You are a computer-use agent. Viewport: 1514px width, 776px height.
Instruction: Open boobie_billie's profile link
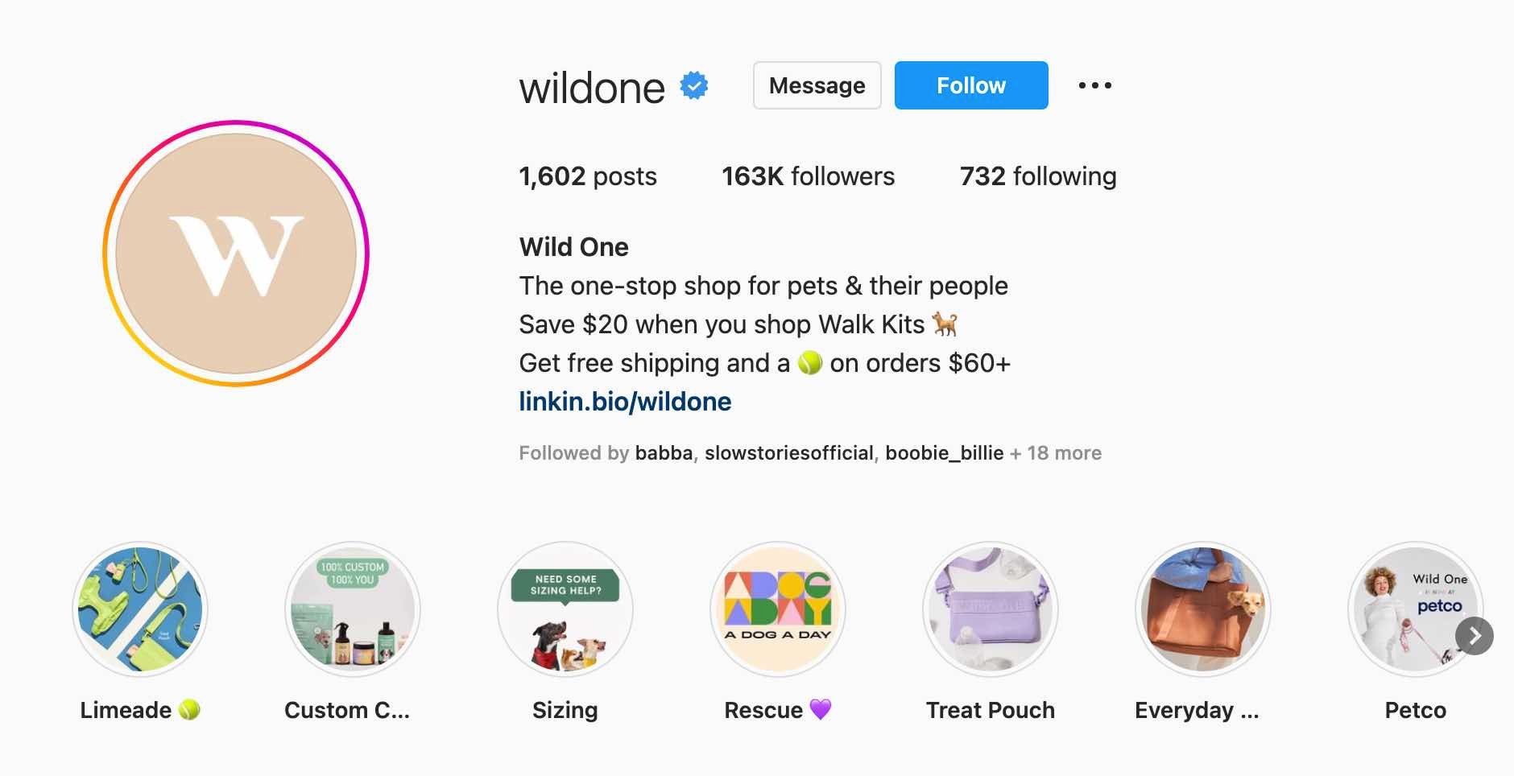coord(944,453)
